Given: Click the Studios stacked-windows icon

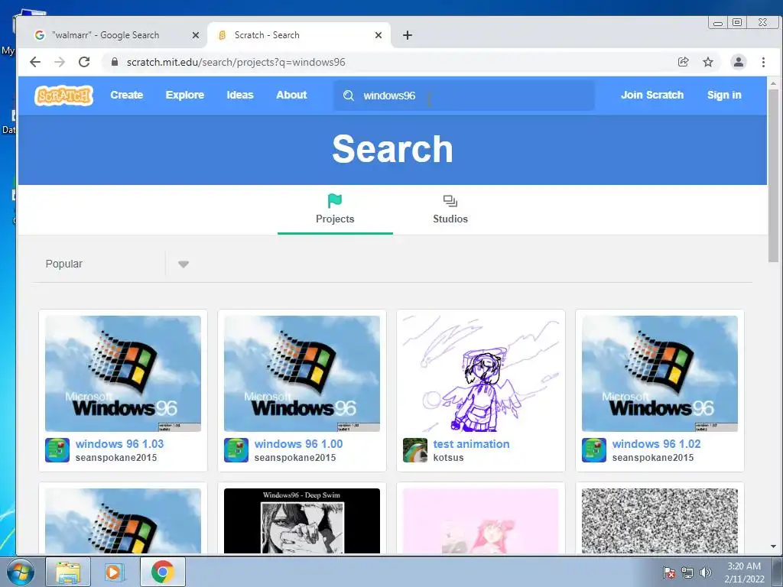Looking at the screenshot, I should (x=450, y=201).
